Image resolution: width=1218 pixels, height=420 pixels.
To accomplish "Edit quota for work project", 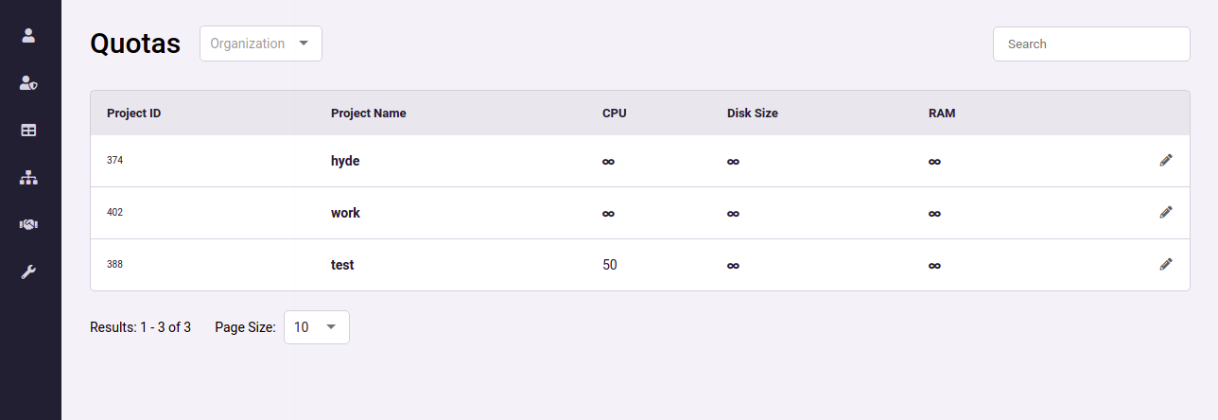I will tap(1166, 213).
